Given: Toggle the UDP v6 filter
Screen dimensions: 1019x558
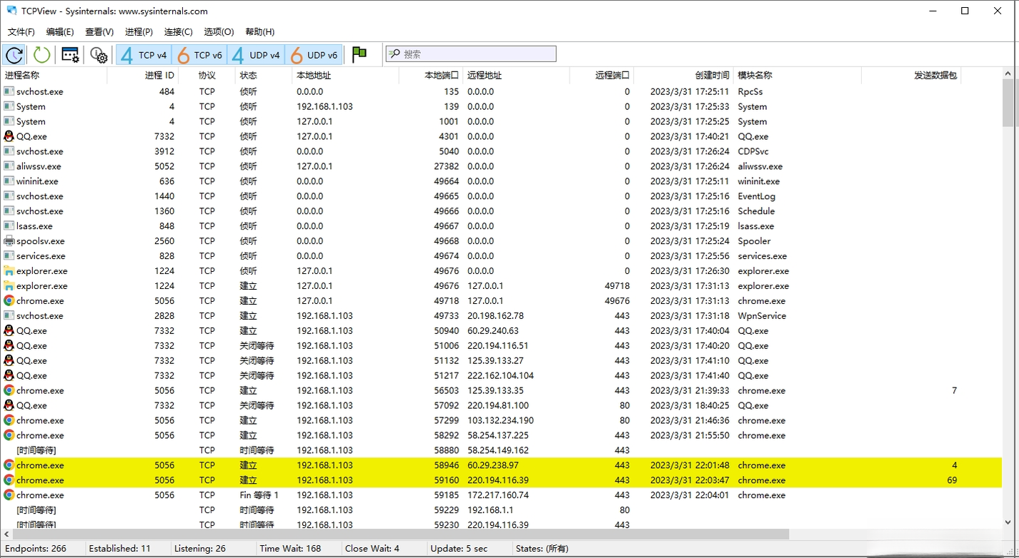Looking at the screenshot, I should tap(313, 54).
